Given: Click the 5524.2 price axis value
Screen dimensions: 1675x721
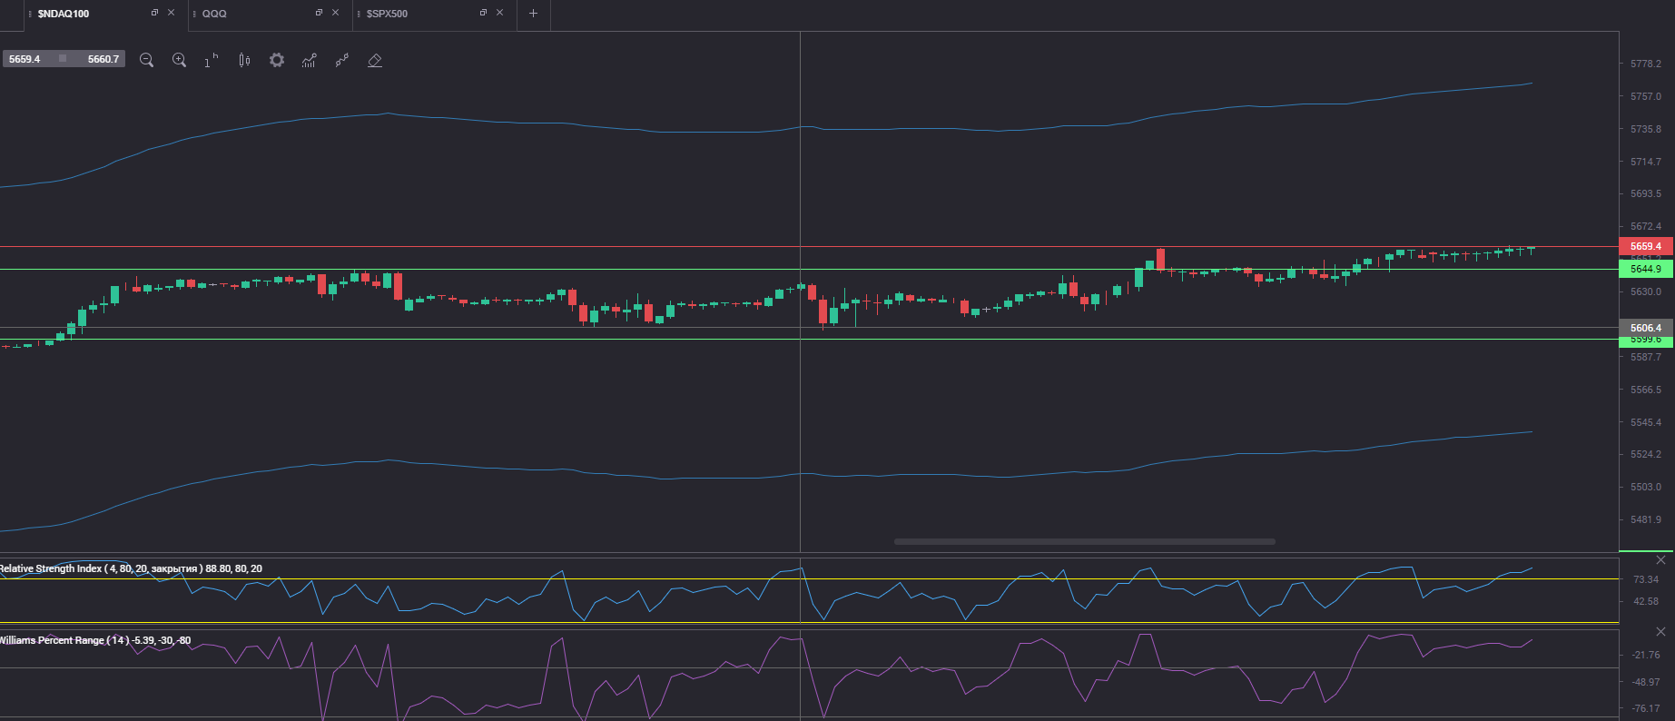Looking at the screenshot, I should [x=1645, y=454].
